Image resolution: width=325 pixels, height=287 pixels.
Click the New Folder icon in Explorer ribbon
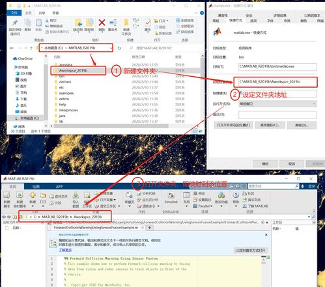(x=126, y=22)
